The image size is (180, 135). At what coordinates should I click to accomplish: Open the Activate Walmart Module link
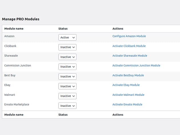tap(128, 95)
